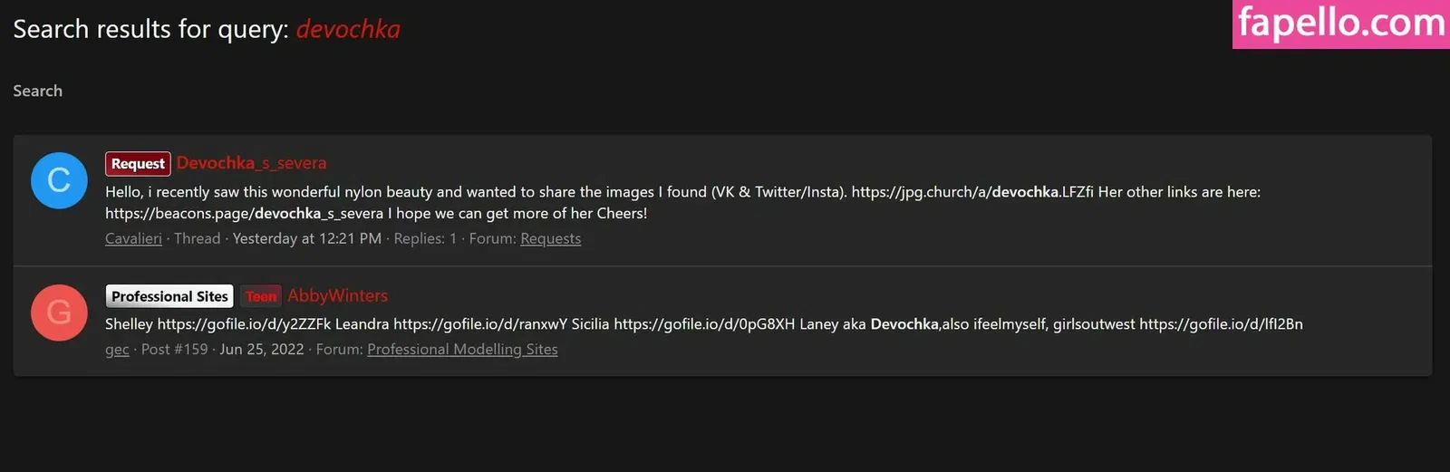Image resolution: width=1450 pixels, height=472 pixels.
Task: Go to Professional Modelling Sites forum link
Action: click(x=462, y=349)
